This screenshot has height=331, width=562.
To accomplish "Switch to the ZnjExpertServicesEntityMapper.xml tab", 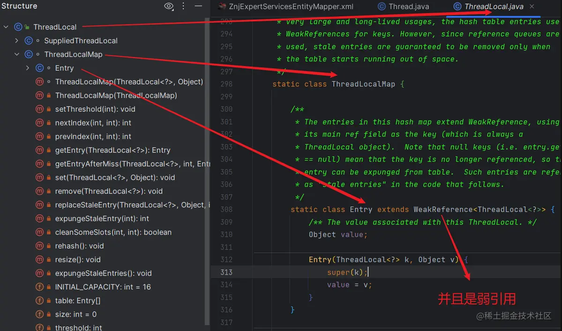I will [286, 7].
